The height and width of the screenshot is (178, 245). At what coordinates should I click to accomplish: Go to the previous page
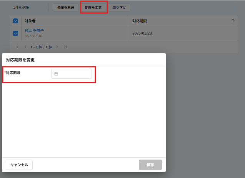coord(25,47)
